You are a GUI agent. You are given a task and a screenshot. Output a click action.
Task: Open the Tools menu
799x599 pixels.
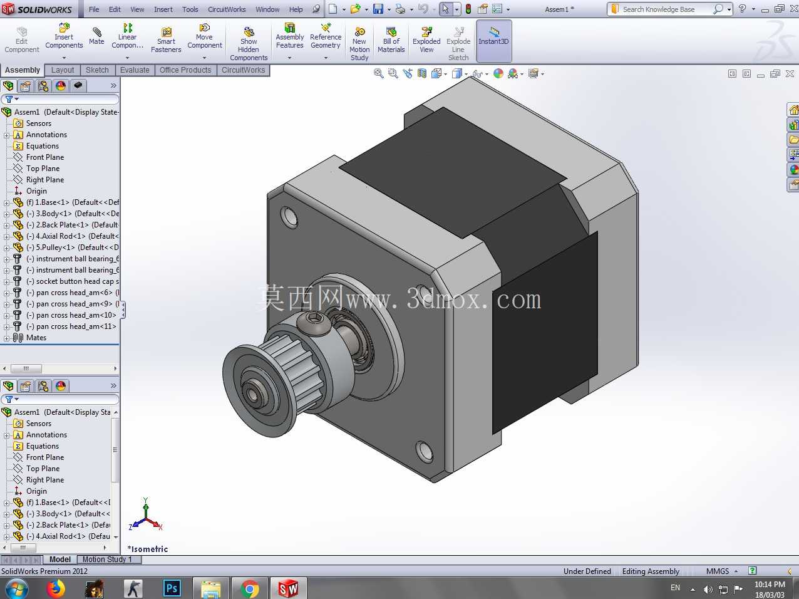tap(190, 9)
